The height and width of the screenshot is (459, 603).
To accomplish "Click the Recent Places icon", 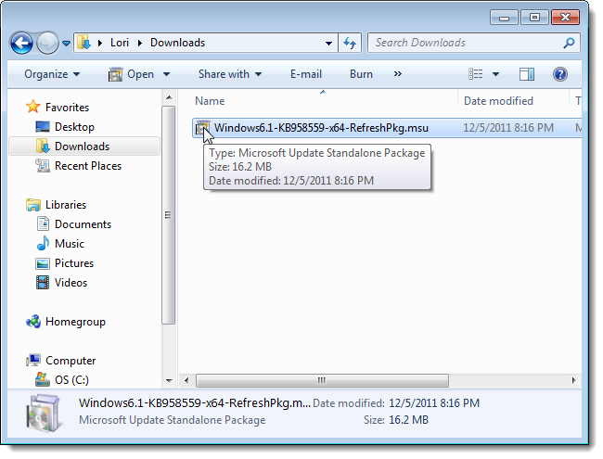I will (43, 166).
